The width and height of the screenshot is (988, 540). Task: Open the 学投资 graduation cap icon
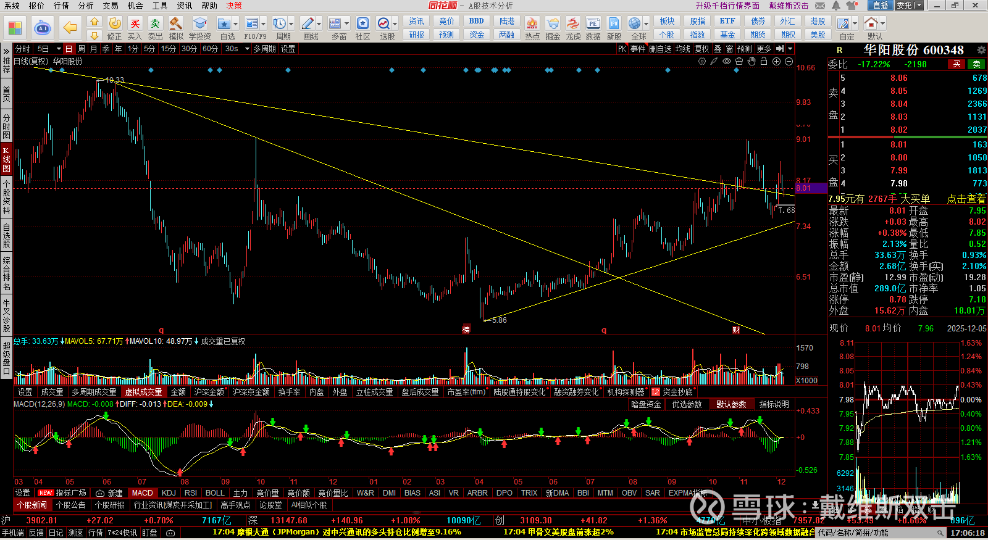coord(199,23)
